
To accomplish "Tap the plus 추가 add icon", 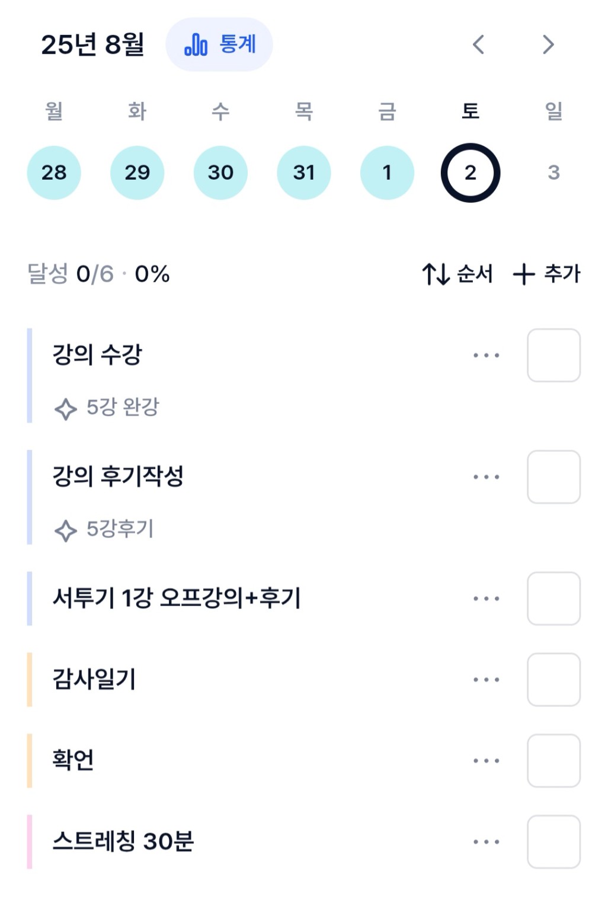I will [524, 274].
